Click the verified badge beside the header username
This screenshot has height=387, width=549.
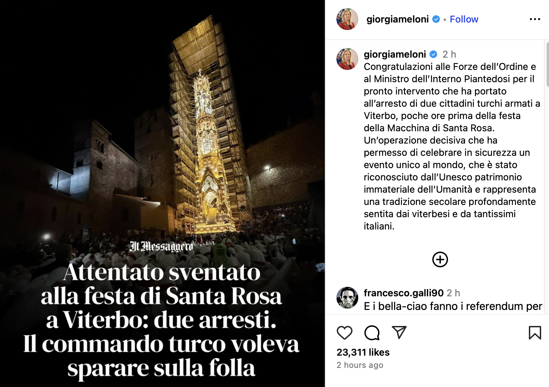[436, 19]
